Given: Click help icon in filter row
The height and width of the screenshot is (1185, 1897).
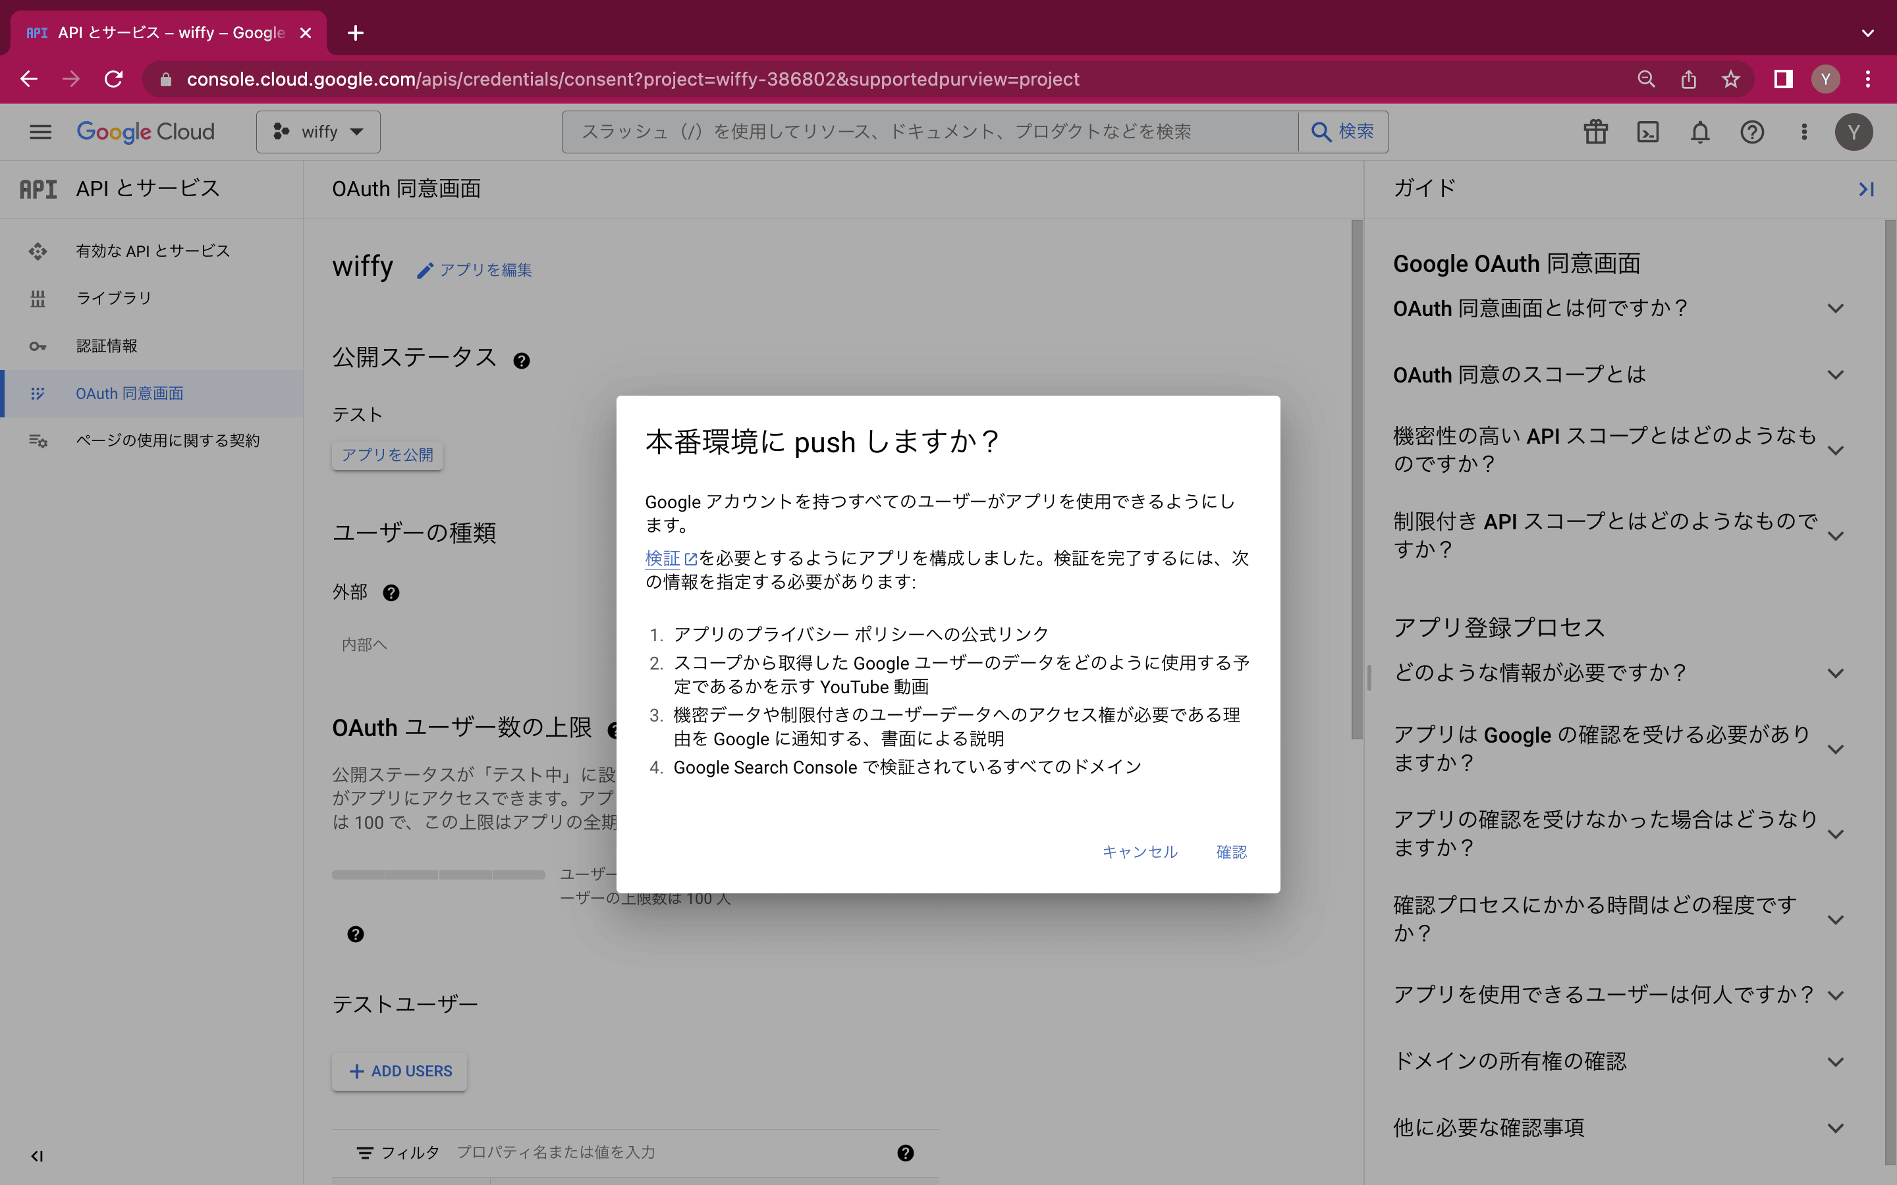Looking at the screenshot, I should [906, 1153].
